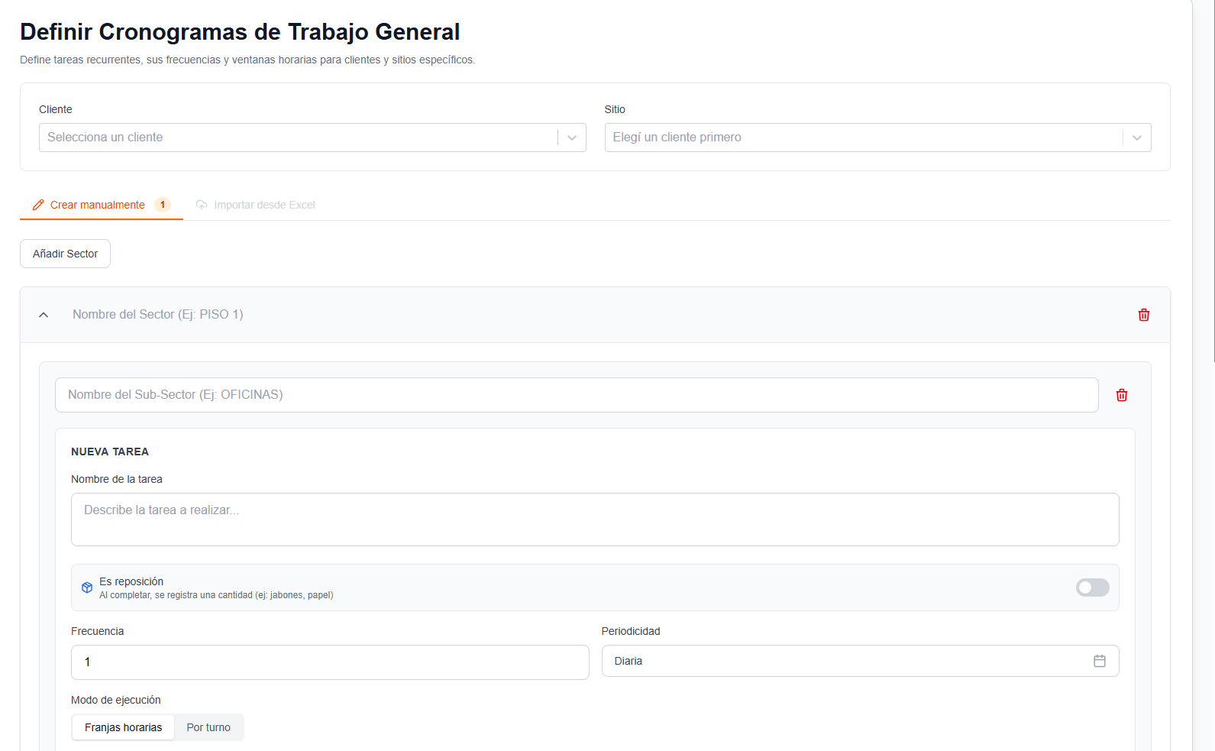
Task: Select Franjas horarias execution mode
Action: [x=124, y=727]
